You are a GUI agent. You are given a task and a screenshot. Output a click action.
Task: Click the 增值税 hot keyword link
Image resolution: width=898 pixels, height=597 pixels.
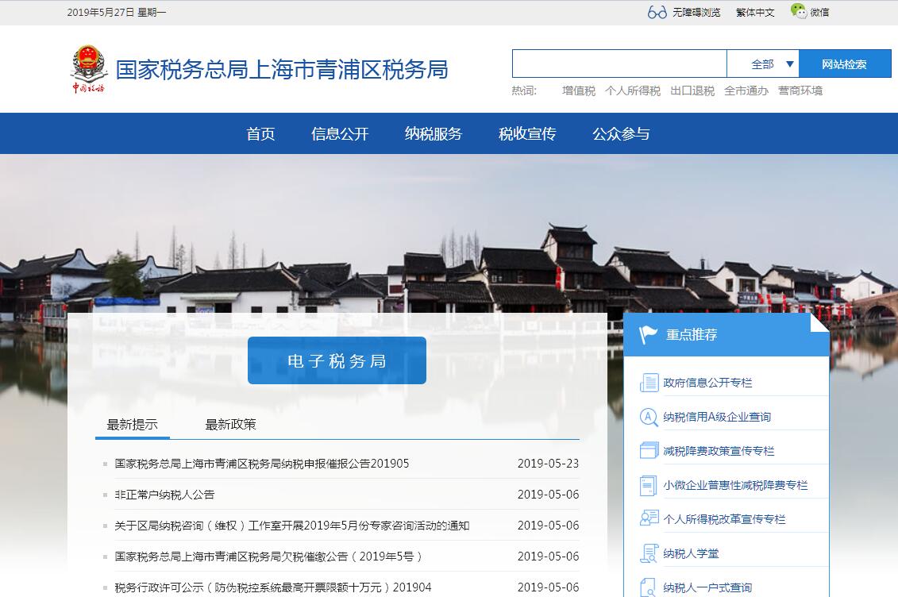pyautogui.click(x=578, y=91)
